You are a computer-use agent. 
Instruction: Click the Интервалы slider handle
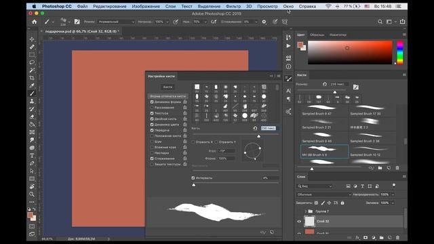coord(194,184)
